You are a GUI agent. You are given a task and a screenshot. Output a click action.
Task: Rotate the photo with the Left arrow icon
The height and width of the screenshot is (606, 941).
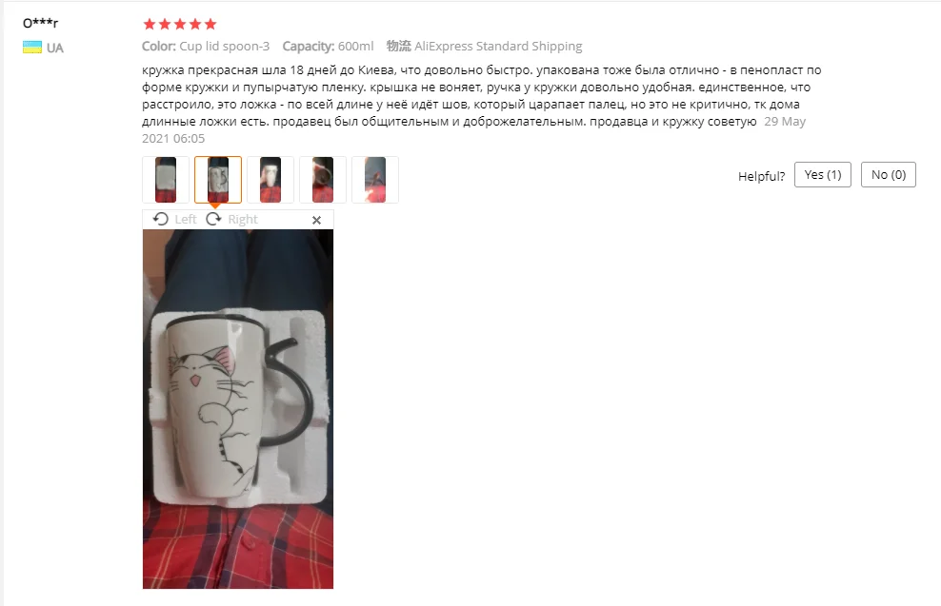tap(160, 219)
